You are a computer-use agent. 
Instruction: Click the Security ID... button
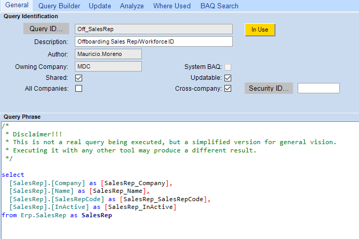[269, 88]
